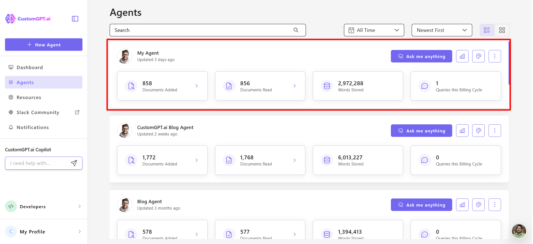This screenshot has width=533, height=244.
Task: Open Notifications in sidebar
Action: [44, 127]
